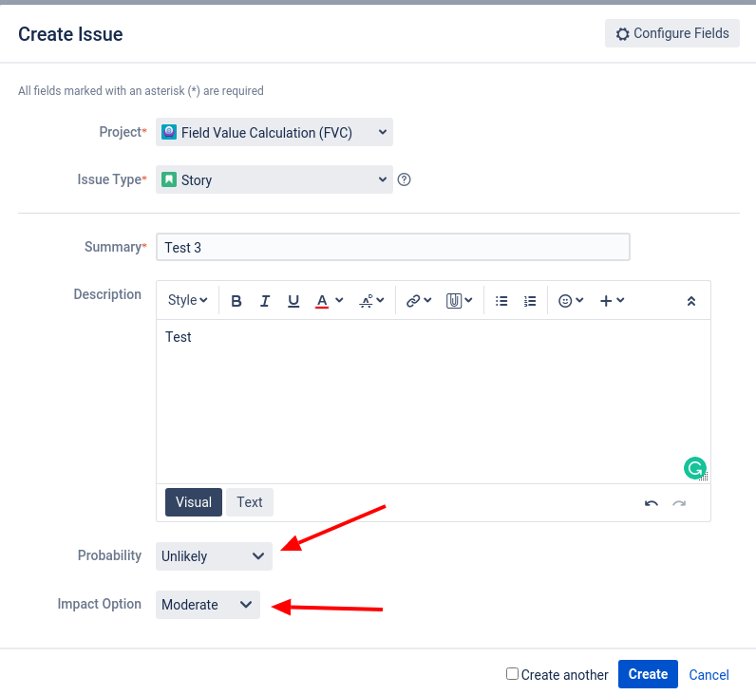Collapse the editor toolbar with double chevron
756x695 pixels.
pyautogui.click(x=690, y=301)
